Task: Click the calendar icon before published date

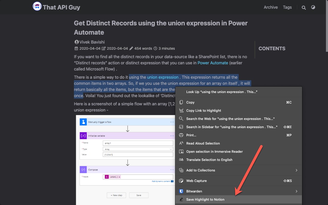Action: click(76, 48)
